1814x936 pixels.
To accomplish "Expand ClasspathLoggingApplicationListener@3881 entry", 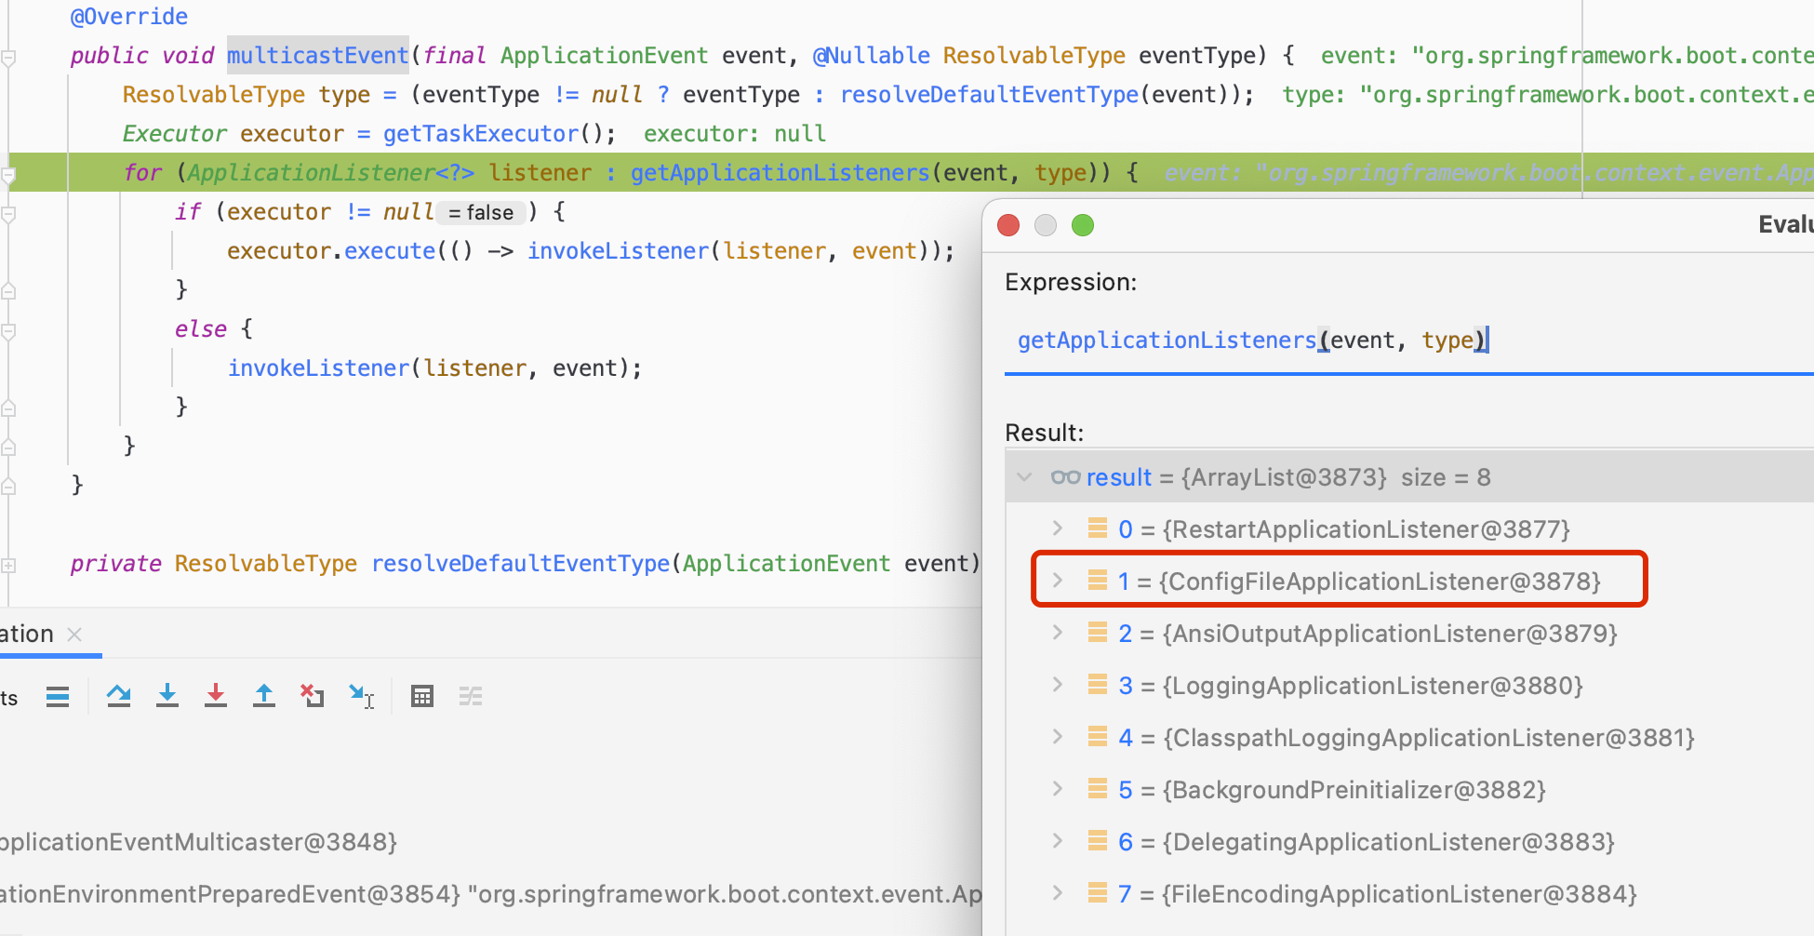I will pyautogui.click(x=1058, y=737).
